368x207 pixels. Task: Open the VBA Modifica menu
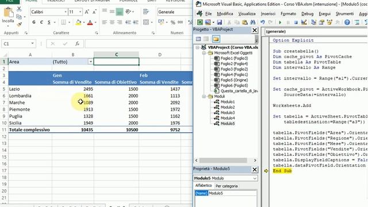tap(225, 14)
